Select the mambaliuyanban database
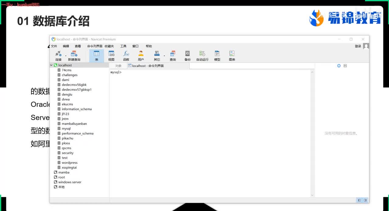Image resolution: width=389 pixels, height=211 pixels. 74,124
